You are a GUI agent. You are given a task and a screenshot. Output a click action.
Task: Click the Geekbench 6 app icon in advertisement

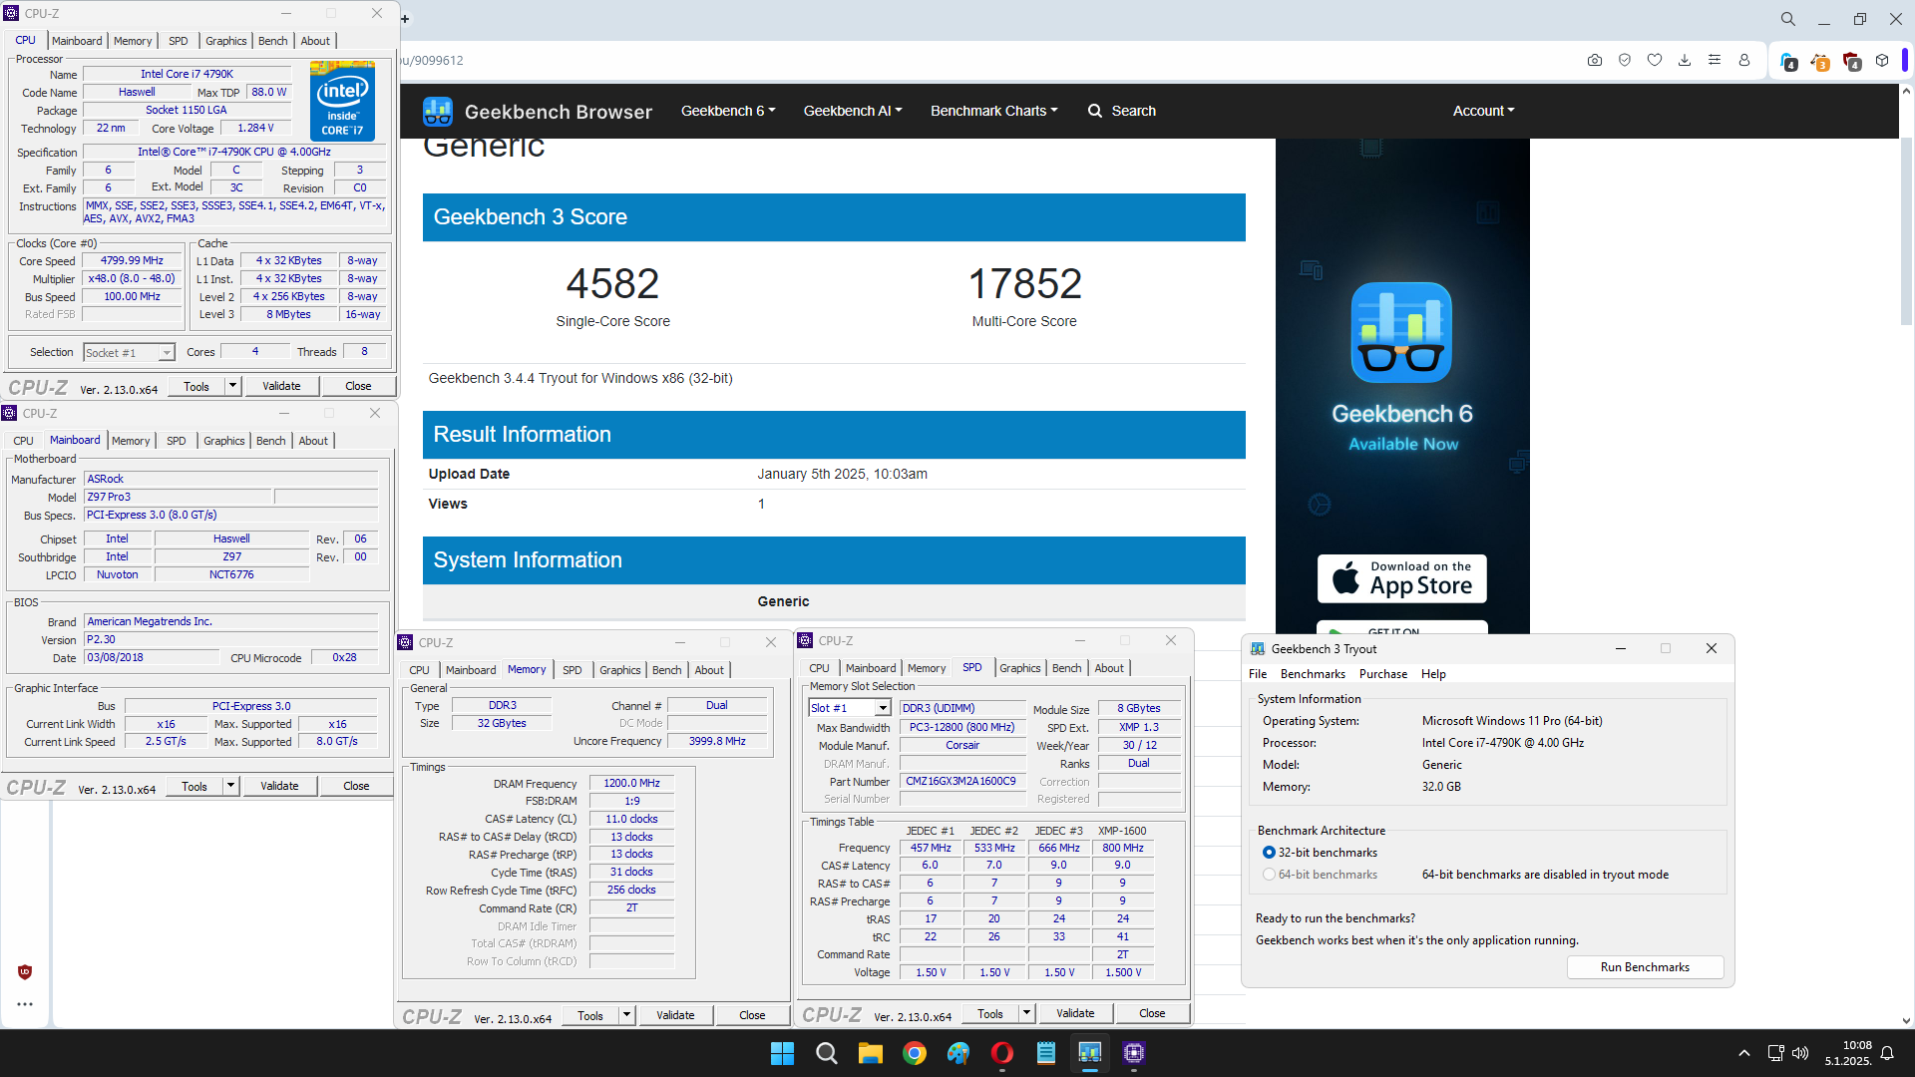[x=1401, y=332]
